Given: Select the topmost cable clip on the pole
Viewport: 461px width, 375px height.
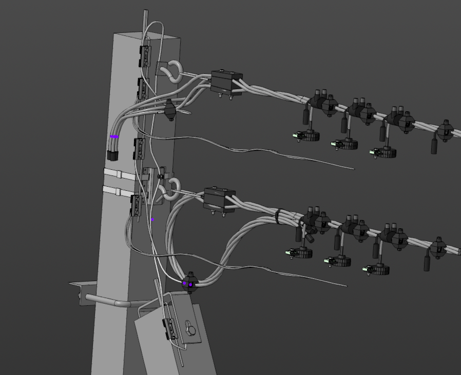Looking at the screenshot, I should (x=145, y=55).
